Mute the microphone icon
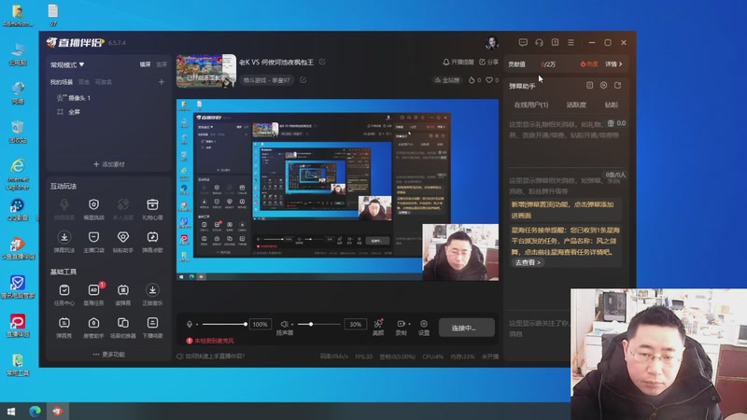Image resolution: width=747 pixels, height=420 pixels. coord(190,324)
